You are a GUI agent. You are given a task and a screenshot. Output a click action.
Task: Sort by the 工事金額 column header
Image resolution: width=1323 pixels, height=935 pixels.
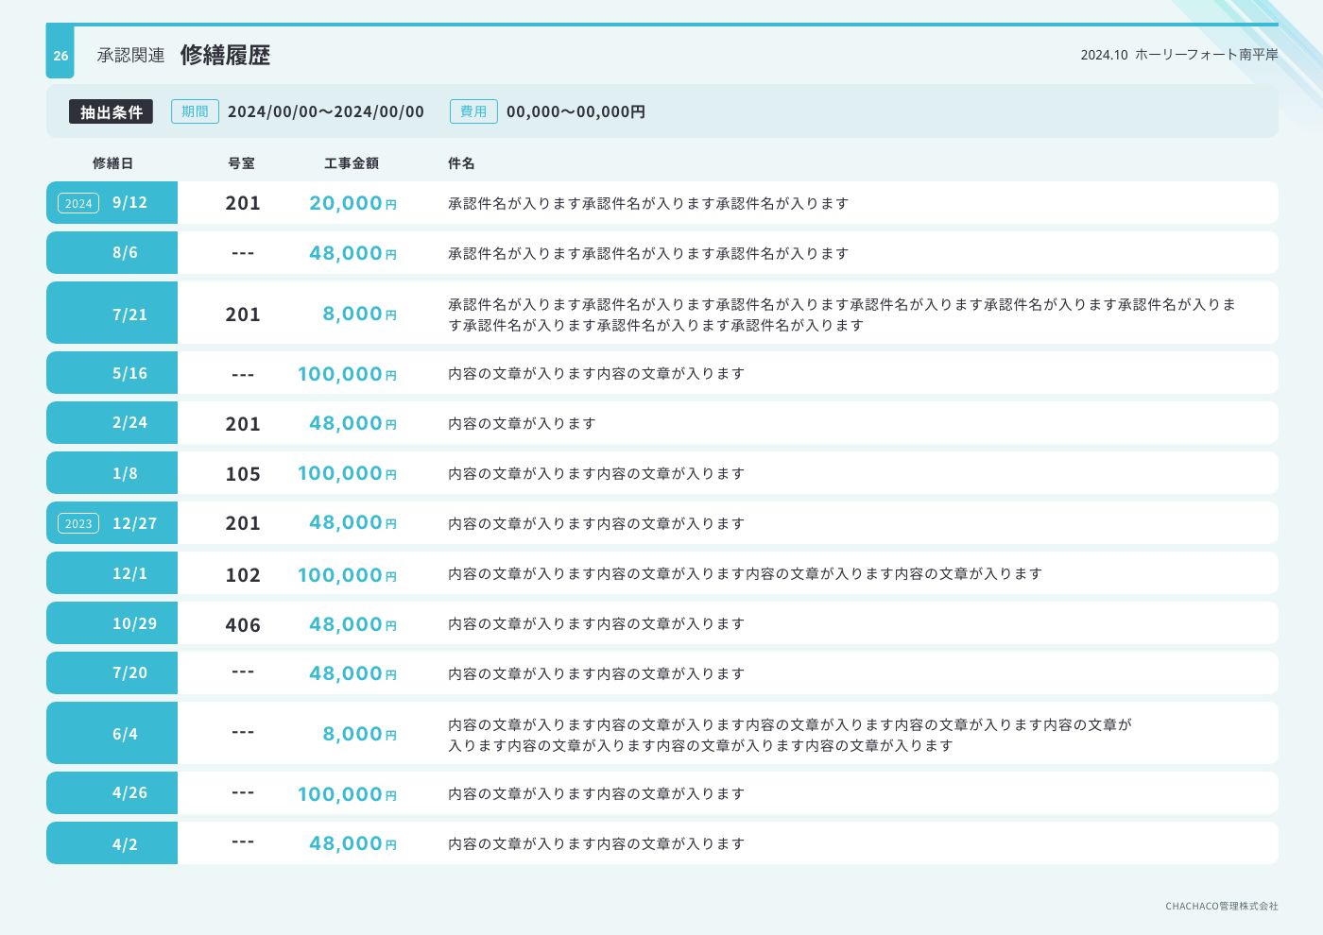pos(352,163)
